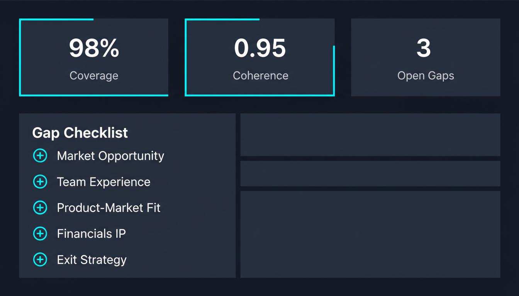The width and height of the screenshot is (519, 296).
Task: Select the Product-Market Fit checklist item
Action: click(109, 208)
